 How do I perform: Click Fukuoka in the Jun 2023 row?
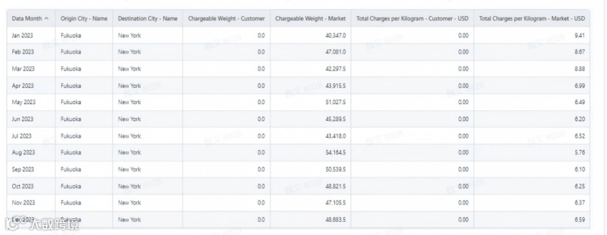pyautogui.click(x=71, y=119)
